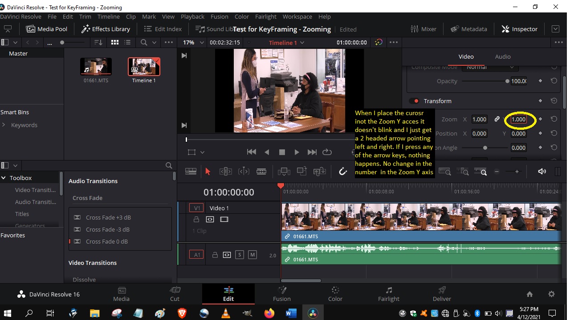The image size is (570, 320).
Task: Solo the A1 audio track
Action: point(240,255)
